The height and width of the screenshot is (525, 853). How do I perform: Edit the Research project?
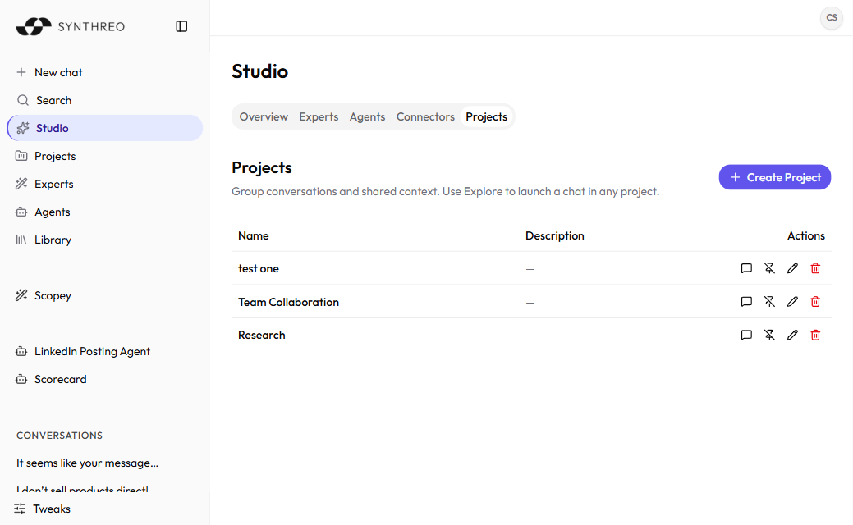[792, 335]
